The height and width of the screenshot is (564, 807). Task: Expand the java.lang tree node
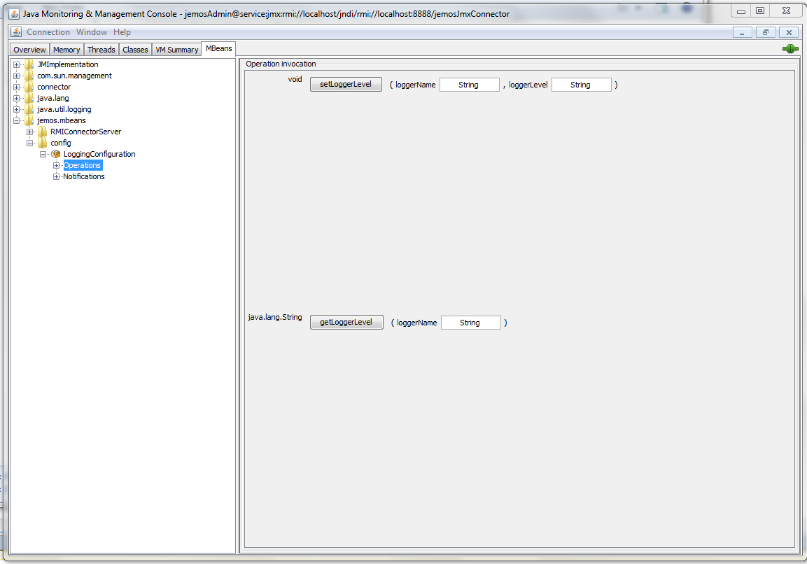point(17,98)
